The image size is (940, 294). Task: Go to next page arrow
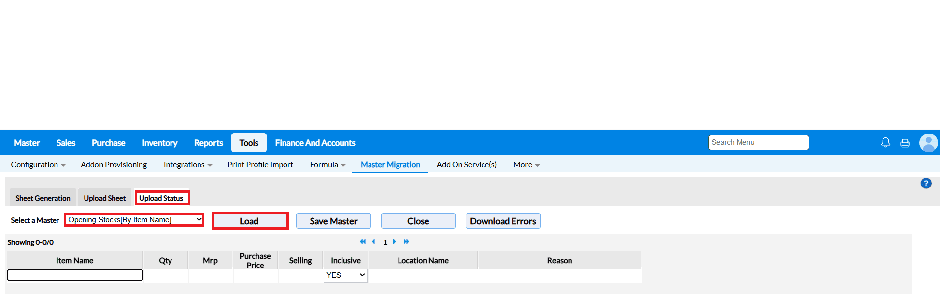coord(395,241)
